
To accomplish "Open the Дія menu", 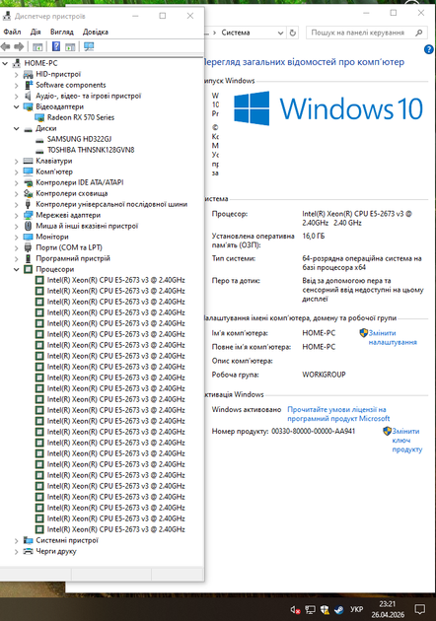I will tap(36, 33).
